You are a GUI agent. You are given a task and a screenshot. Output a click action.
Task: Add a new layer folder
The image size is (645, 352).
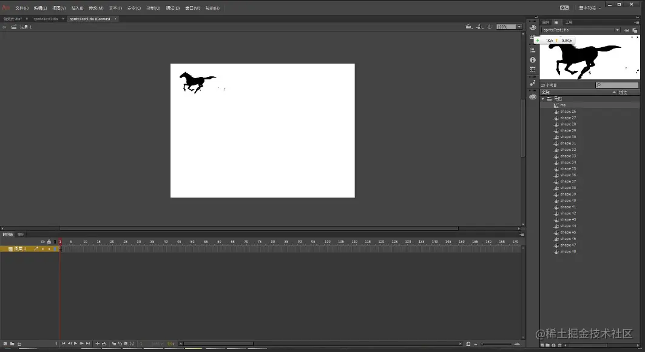[x=12, y=344]
